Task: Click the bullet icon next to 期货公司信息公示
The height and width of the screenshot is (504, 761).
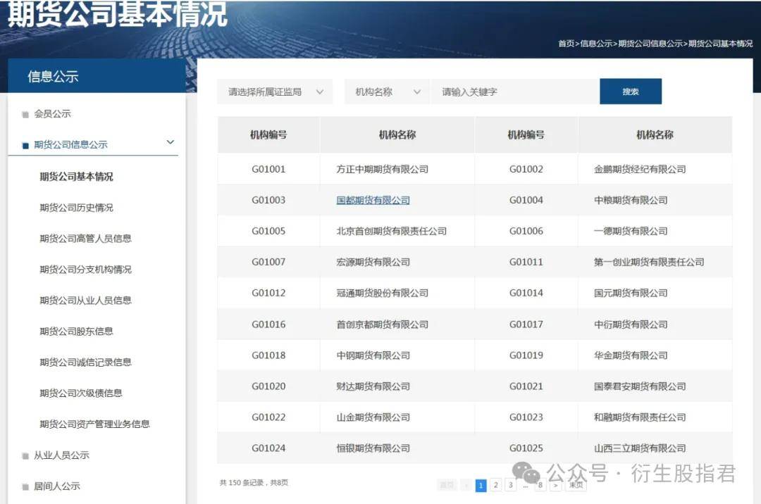Action: pos(24,144)
